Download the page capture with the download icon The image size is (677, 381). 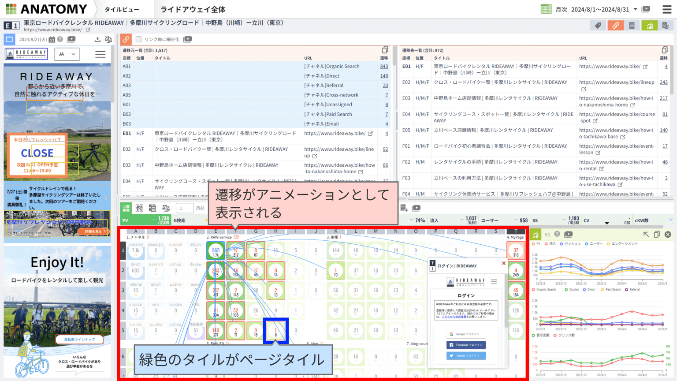(x=97, y=39)
